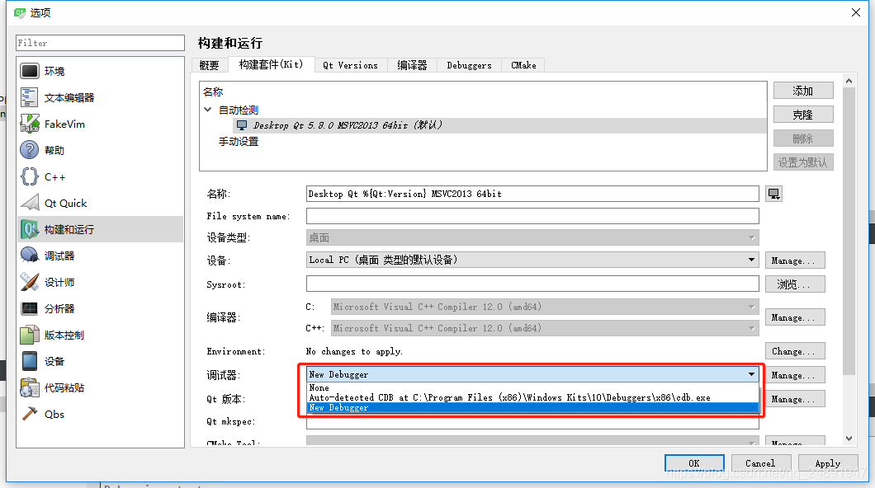Switch to the CMake tab
The width and height of the screenshot is (875, 488).
pos(523,65)
